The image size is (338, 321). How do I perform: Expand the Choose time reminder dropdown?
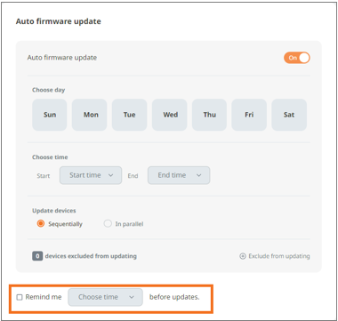[x=105, y=297]
